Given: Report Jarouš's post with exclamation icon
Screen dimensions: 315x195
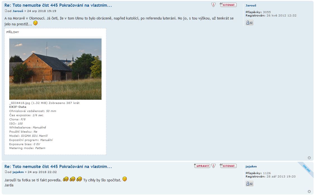Looking at the screenshot, I should tap(213, 5).
